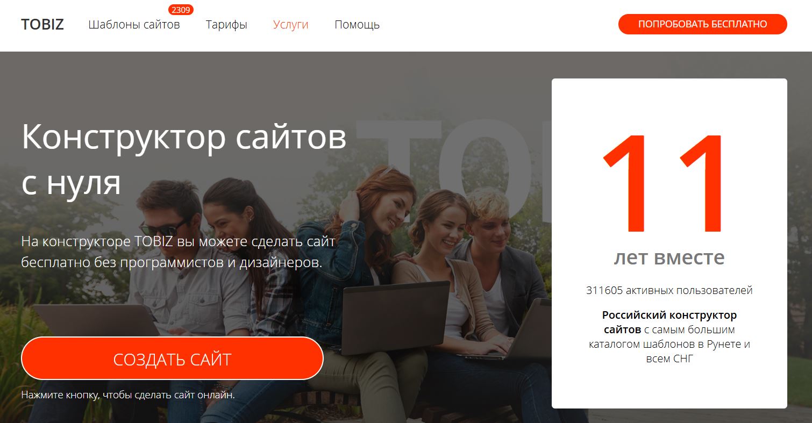812x423 pixels.
Task: Click the ПОПРОБОВАТЬ БЕСПЛАТНО button
Action: (702, 24)
